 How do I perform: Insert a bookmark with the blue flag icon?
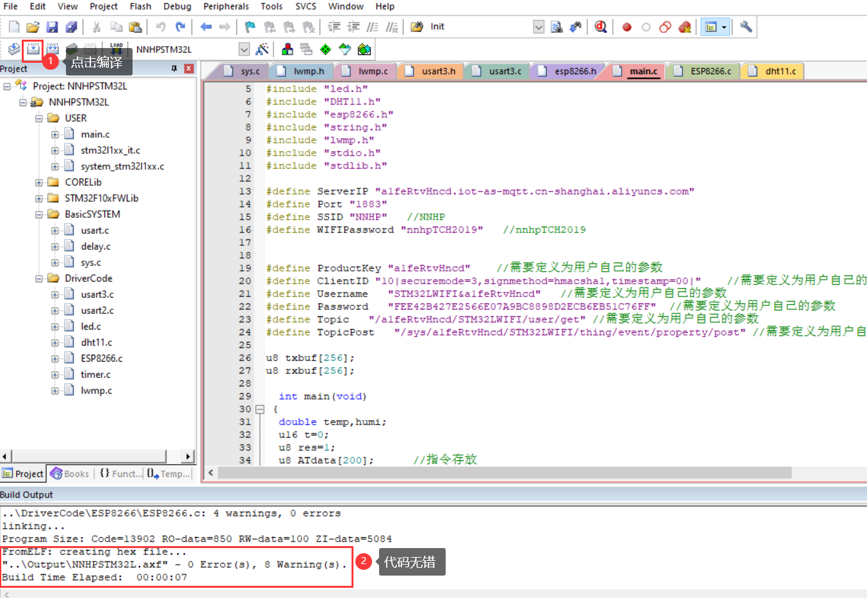click(250, 27)
